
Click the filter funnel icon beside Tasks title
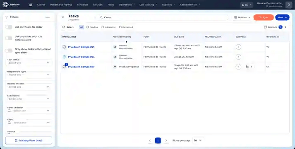63,17
